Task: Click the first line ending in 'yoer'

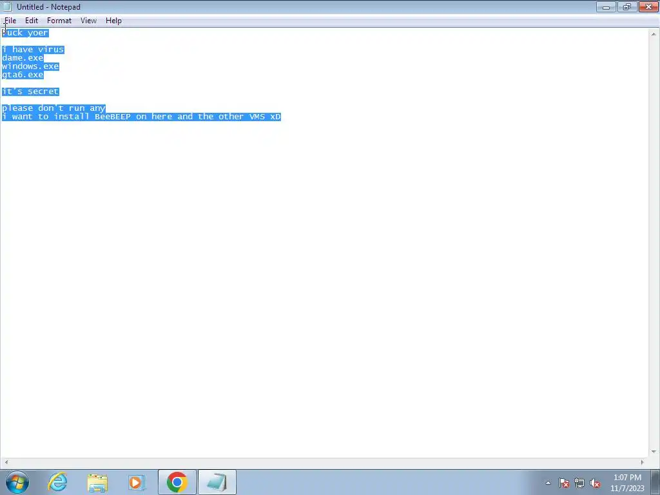Action: (x=25, y=33)
